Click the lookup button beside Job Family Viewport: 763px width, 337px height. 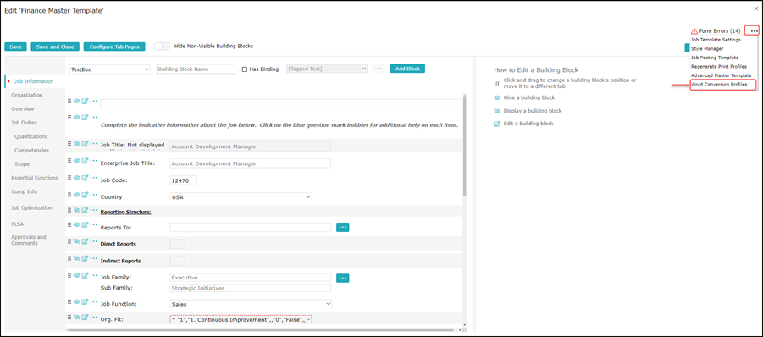[x=343, y=278]
